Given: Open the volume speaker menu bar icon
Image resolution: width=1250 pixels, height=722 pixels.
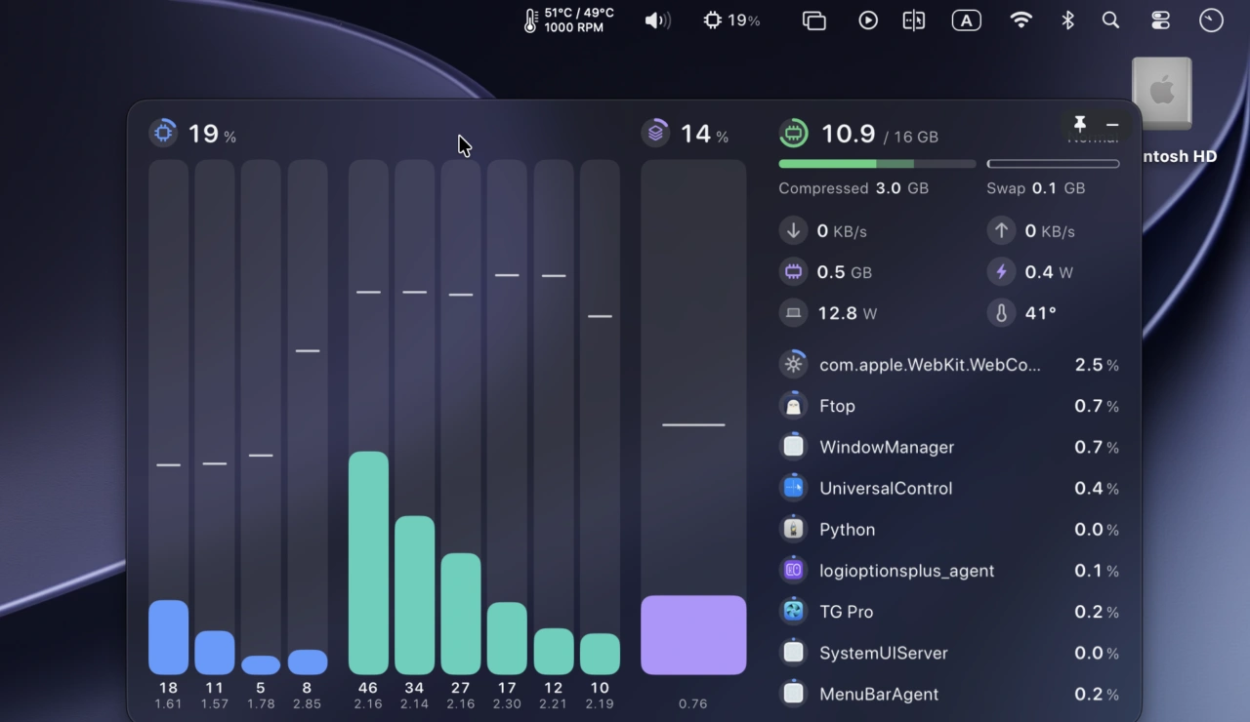Looking at the screenshot, I should (x=657, y=20).
